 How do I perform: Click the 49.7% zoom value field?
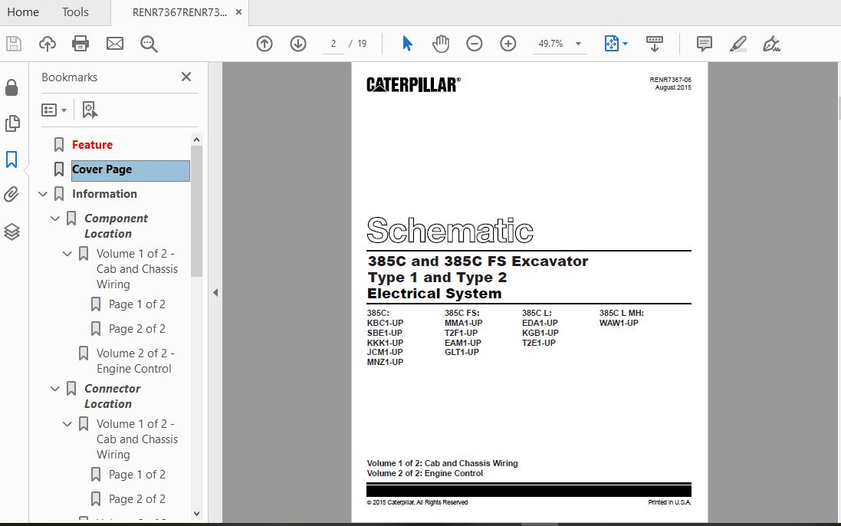550,44
